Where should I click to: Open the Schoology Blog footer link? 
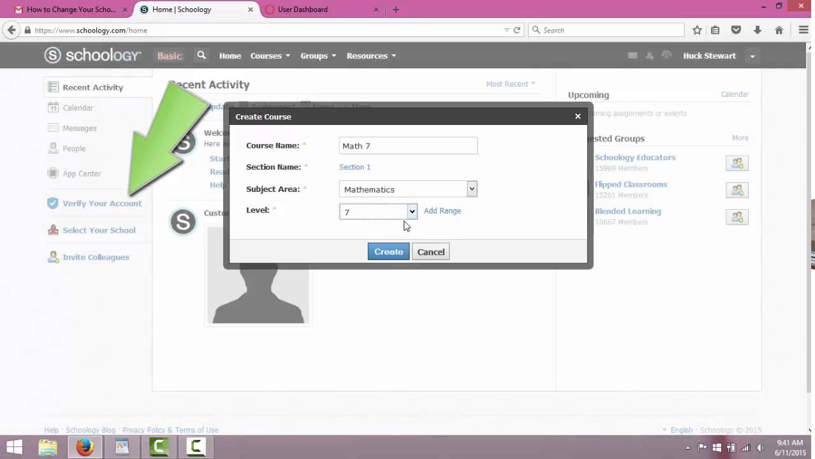click(91, 430)
